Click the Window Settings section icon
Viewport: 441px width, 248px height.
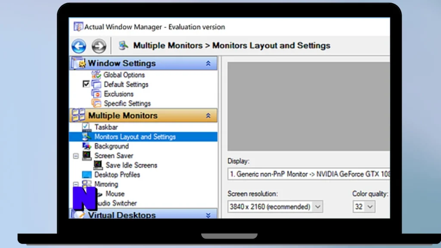point(78,63)
